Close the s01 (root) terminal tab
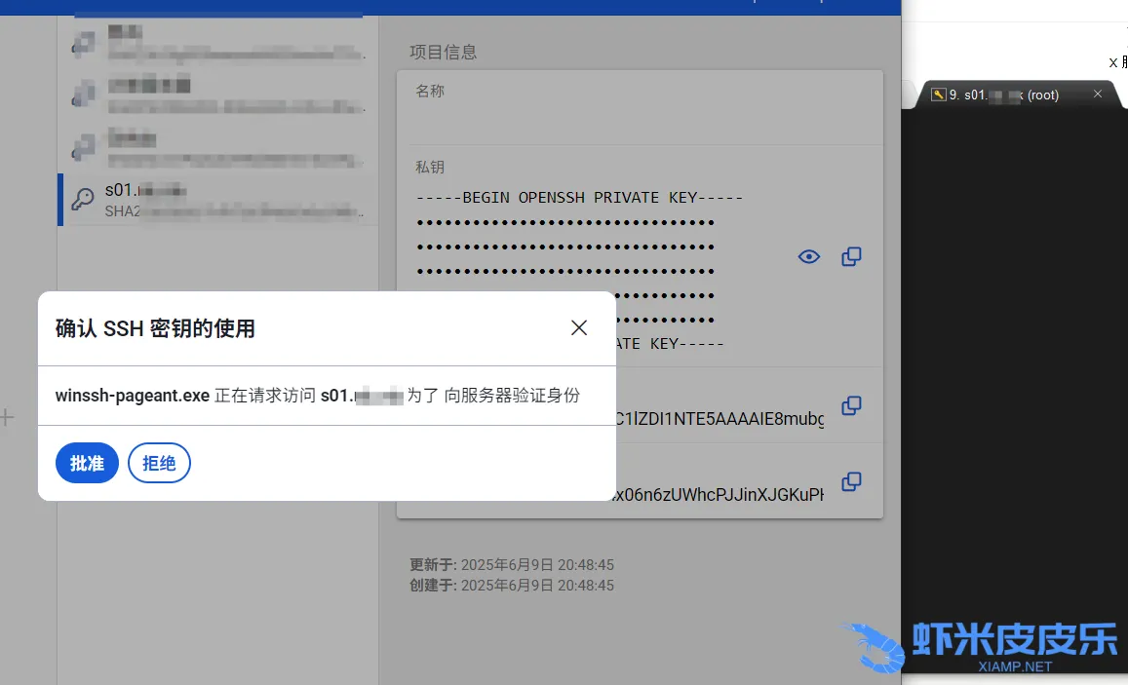This screenshot has width=1128, height=685. click(1098, 94)
